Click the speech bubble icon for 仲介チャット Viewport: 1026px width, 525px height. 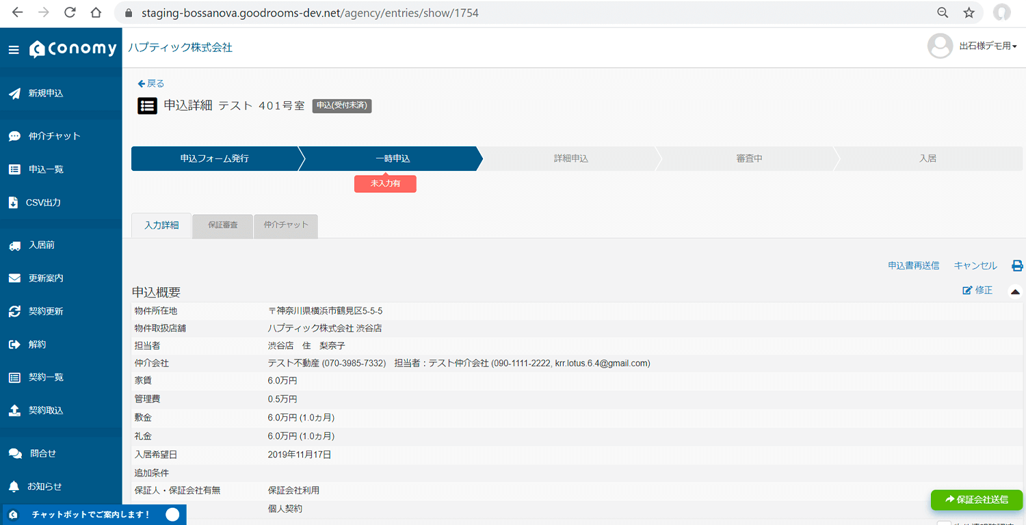pos(14,136)
